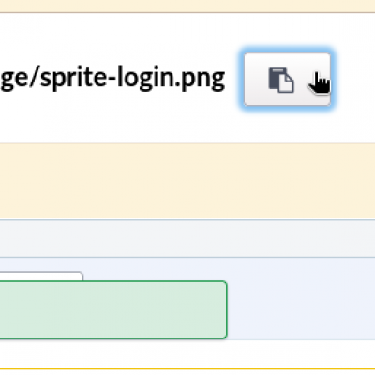The height and width of the screenshot is (375, 375).
Task: Click the yellow strip at top edge
Action: [x=187, y=7]
